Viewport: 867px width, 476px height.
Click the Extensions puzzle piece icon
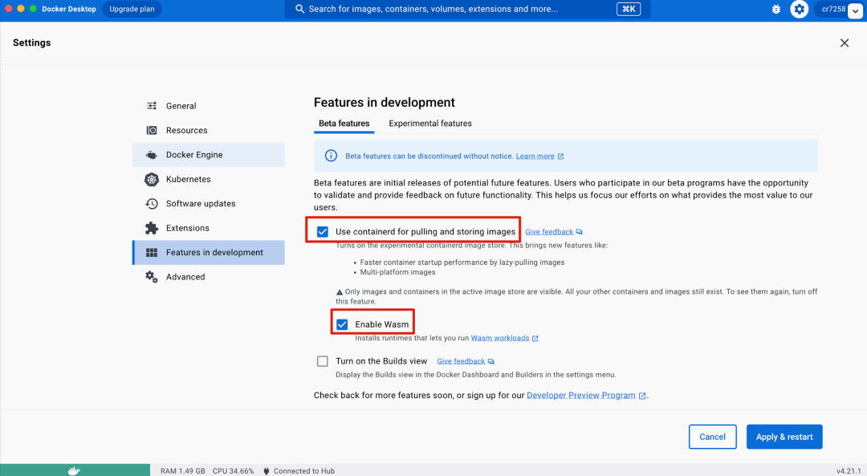click(152, 228)
